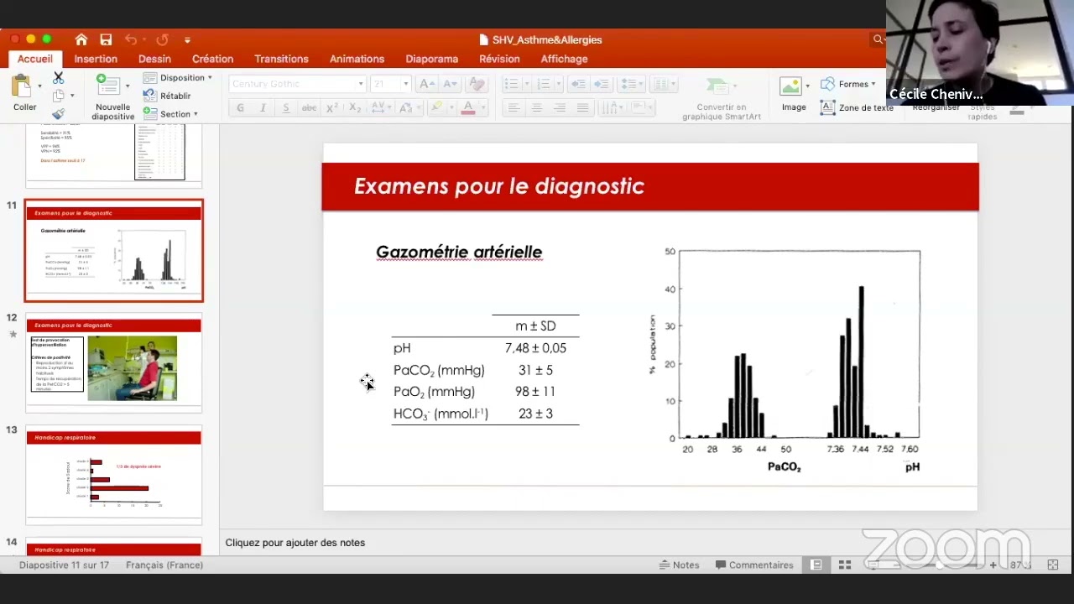Click Convertir en graphique SmartArt

click(x=721, y=99)
